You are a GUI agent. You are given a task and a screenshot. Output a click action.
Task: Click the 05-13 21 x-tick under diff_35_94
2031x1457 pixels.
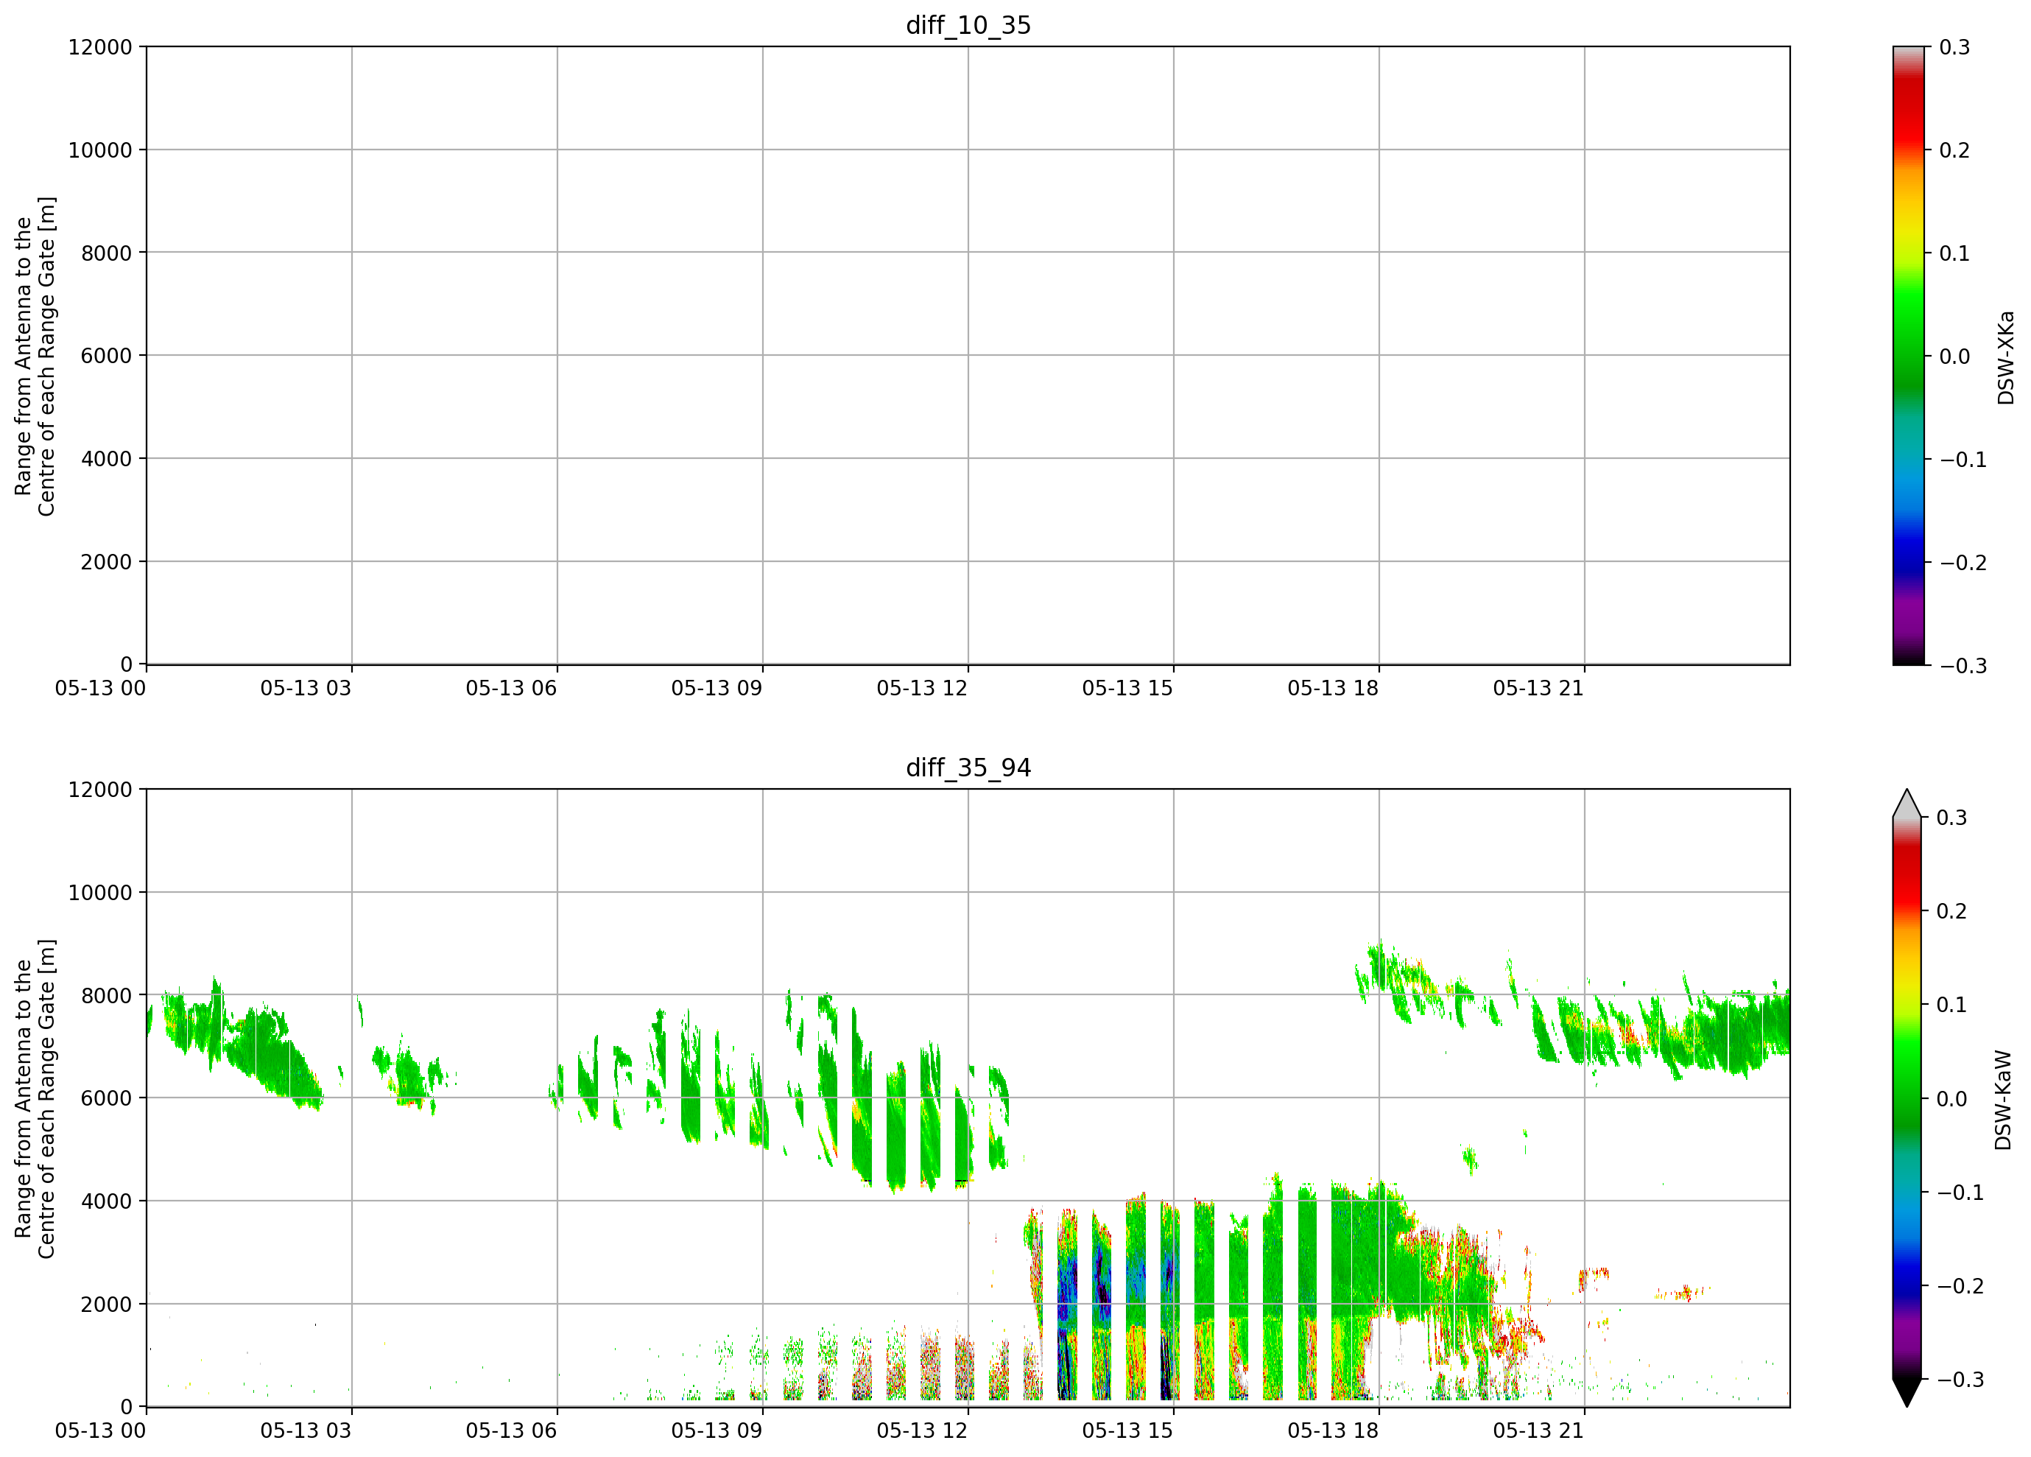coord(1538,1431)
